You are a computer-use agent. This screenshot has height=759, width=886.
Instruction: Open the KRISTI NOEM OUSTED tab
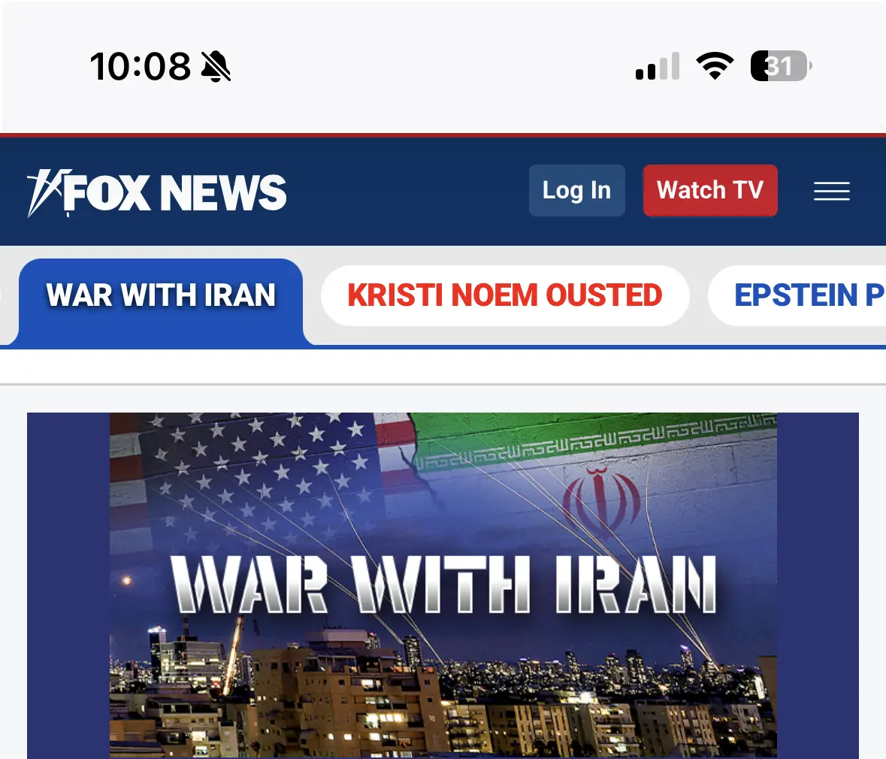click(x=505, y=295)
